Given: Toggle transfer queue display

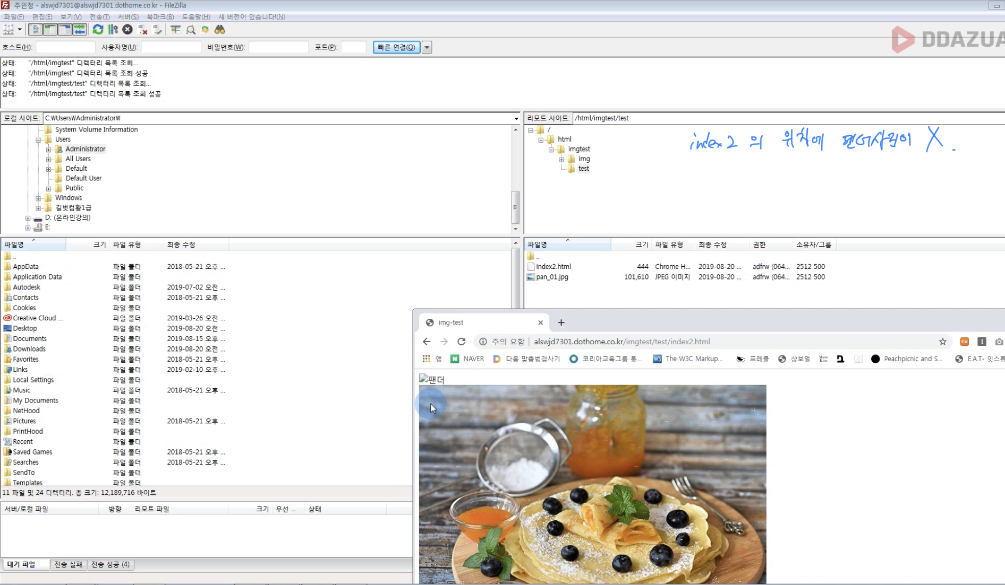Looking at the screenshot, I should point(80,30).
